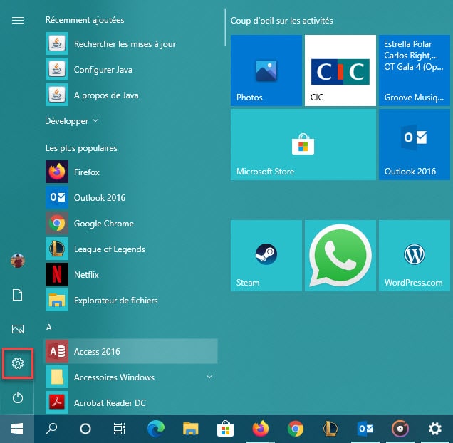This screenshot has width=453, height=443.
Task: Start League of Legends from list
Action: (x=132, y=249)
